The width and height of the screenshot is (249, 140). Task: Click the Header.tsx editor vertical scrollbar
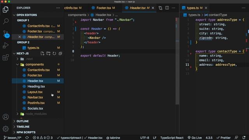(x=177, y=61)
